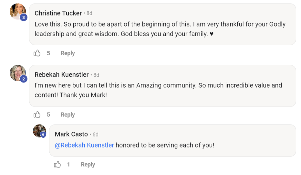
Task: View the 5 likes on Rebekah's comment
Action: click(x=48, y=115)
